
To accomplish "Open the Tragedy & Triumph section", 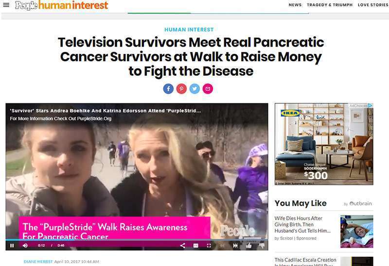I will point(330,5).
